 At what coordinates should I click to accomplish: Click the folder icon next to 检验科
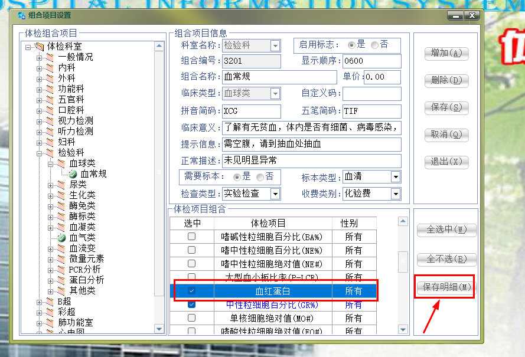pyautogui.click(x=50, y=153)
